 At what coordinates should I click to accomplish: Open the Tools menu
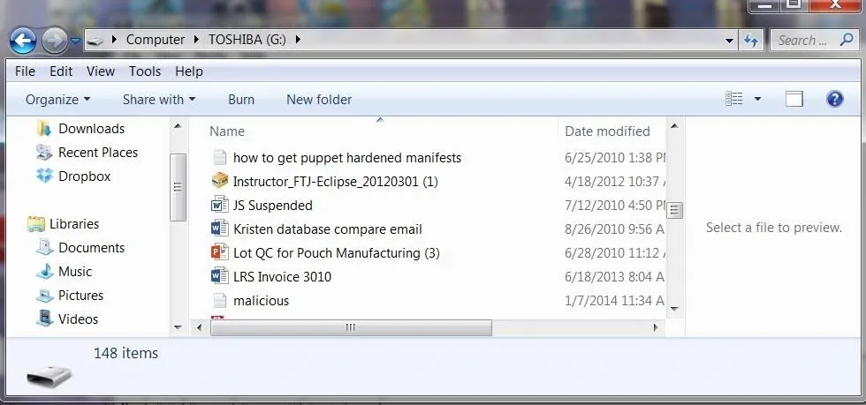click(145, 71)
